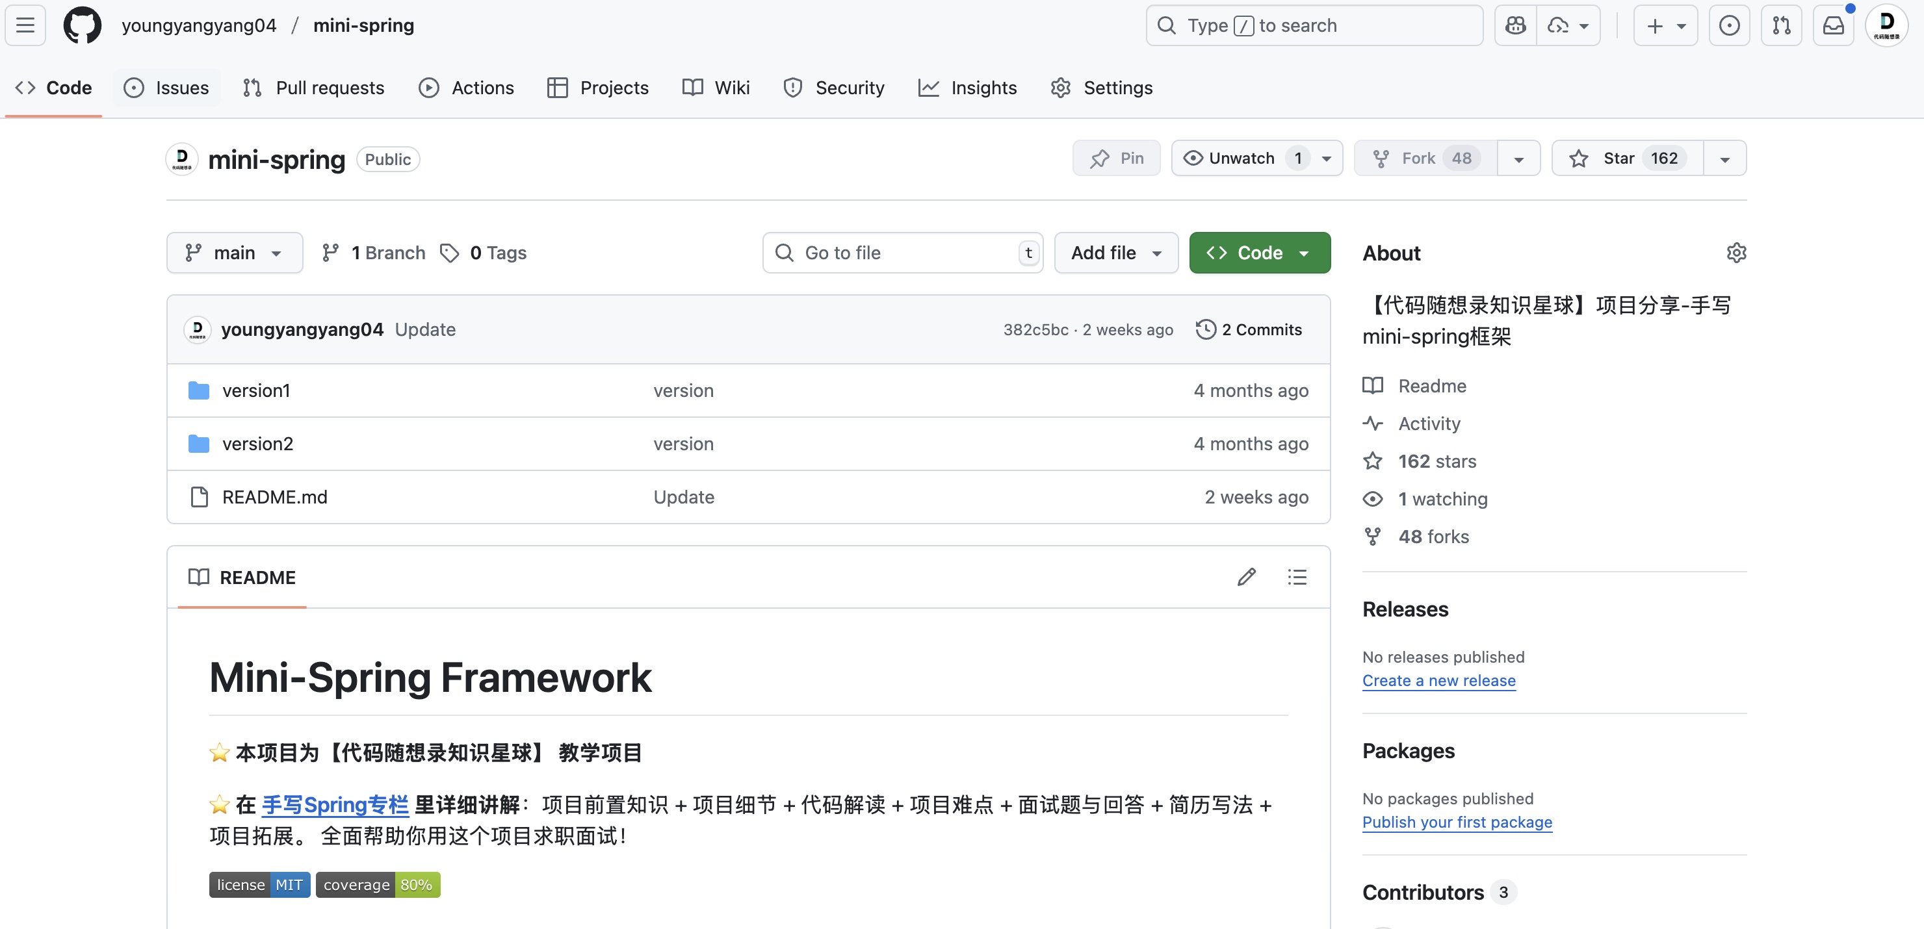Open the youngyangyang04 owner link in the breadcrumb
1924x929 pixels.
tap(199, 25)
